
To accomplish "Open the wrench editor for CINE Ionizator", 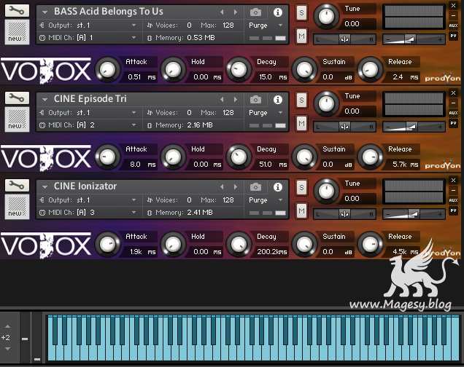I will pos(17,185).
